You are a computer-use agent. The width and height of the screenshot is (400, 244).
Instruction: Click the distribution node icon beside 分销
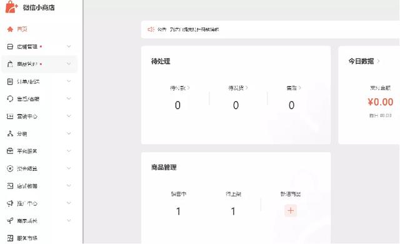10,134
